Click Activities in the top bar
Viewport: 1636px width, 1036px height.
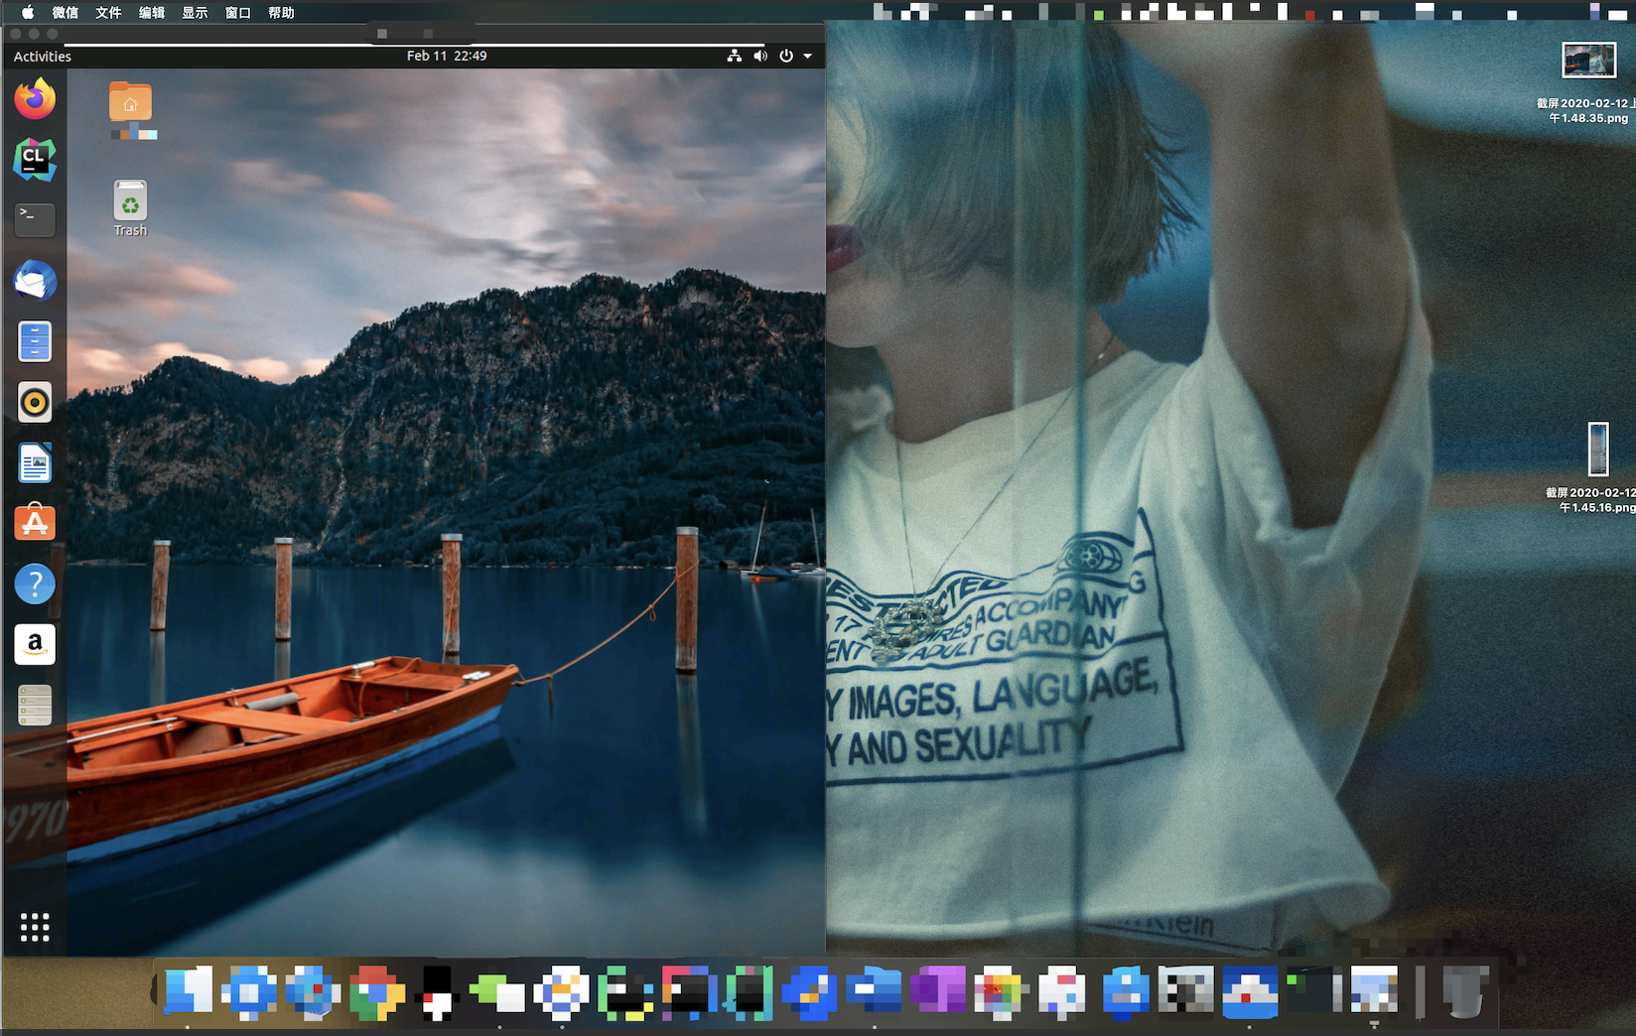[x=43, y=57]
